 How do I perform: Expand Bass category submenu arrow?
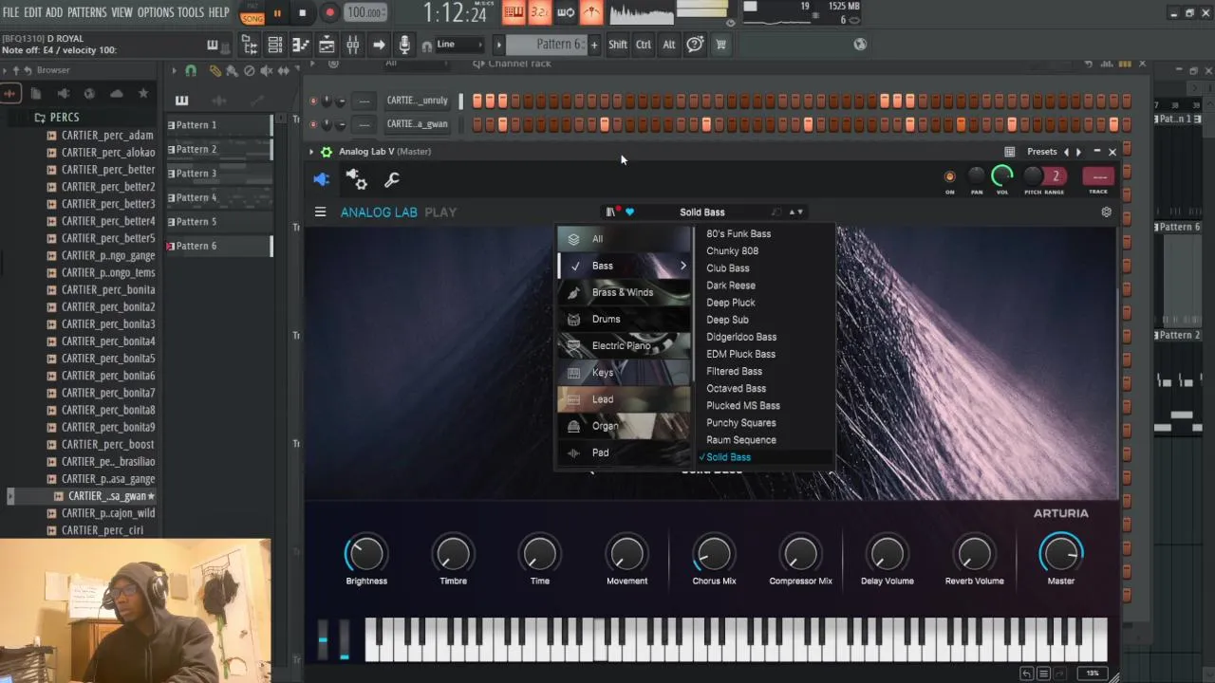pos(682,266)
